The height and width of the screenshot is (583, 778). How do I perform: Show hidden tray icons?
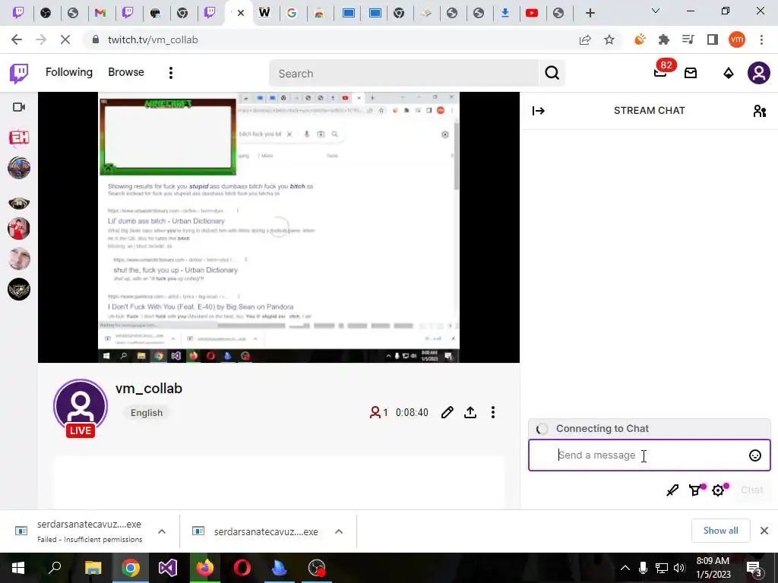coord(625,568)
